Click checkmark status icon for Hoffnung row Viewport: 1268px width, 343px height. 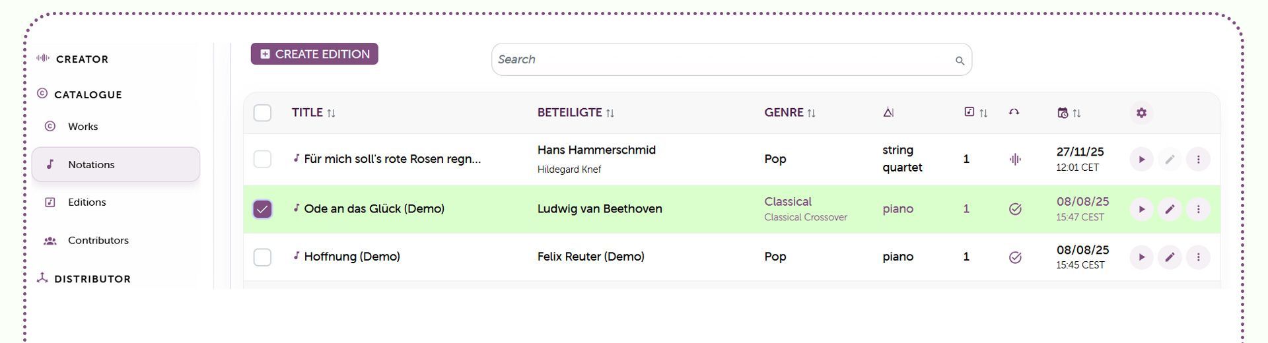pos(1015,257)
